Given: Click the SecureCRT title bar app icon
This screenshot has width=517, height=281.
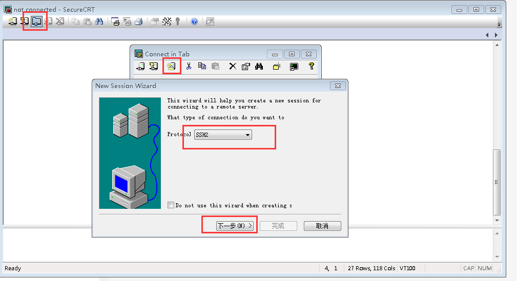Looking at the screenshot, I should (x=8, y=9).
